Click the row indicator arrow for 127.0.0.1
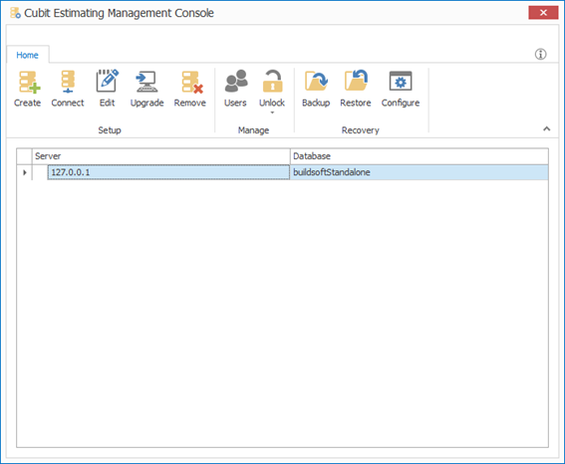The height and width of the screenshot is (464, 565). [x=25, y=172]
